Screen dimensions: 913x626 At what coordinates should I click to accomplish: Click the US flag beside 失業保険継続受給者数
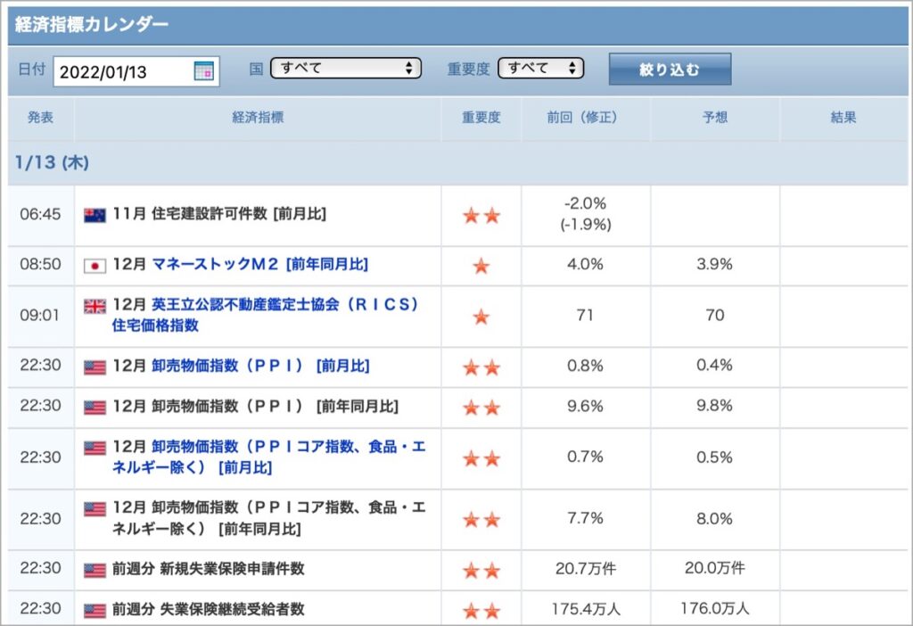pyautogui.click(x=95, y=610)
